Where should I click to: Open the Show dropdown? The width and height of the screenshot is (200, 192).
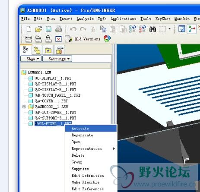[x=31, y=59]
